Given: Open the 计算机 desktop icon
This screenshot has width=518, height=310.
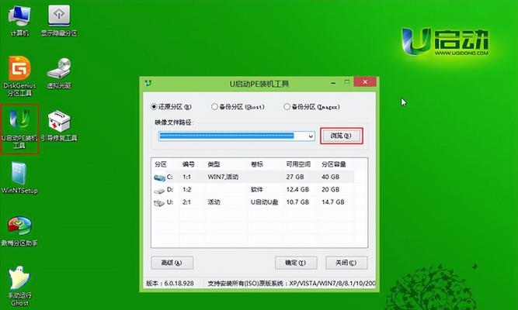Looking at the screenshot, I should 19,20.
